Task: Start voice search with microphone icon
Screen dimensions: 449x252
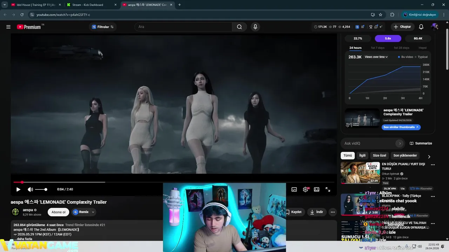Action: point(255,27)
